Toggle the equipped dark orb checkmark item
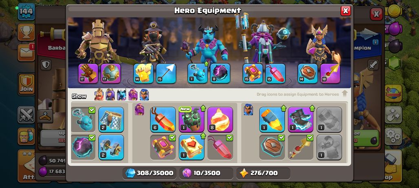Viewport: 419px width, 188px height. coord(84,147)
